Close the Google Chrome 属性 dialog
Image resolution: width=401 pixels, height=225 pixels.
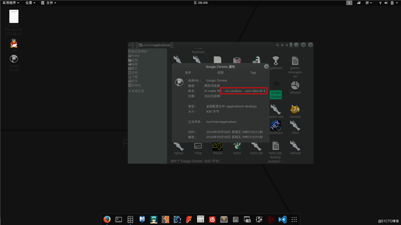(x=266, y=66)
